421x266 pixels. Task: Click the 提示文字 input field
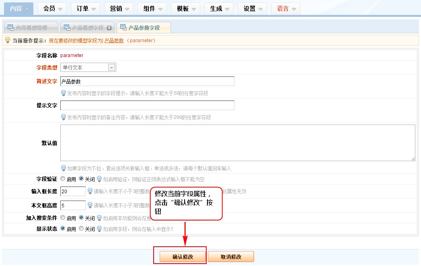[x=147, y=105]
